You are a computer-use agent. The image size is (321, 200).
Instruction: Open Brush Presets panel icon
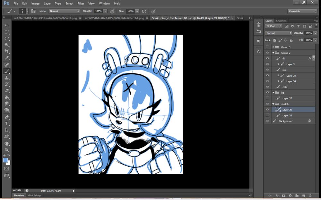[258, 31]
